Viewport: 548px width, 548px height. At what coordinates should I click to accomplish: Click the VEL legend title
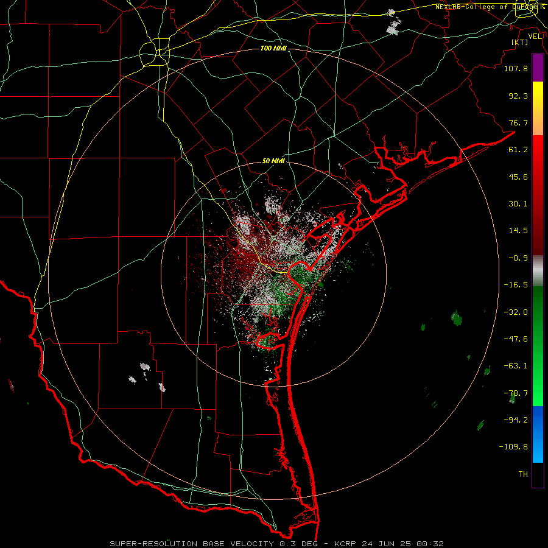tap(535, 37)
